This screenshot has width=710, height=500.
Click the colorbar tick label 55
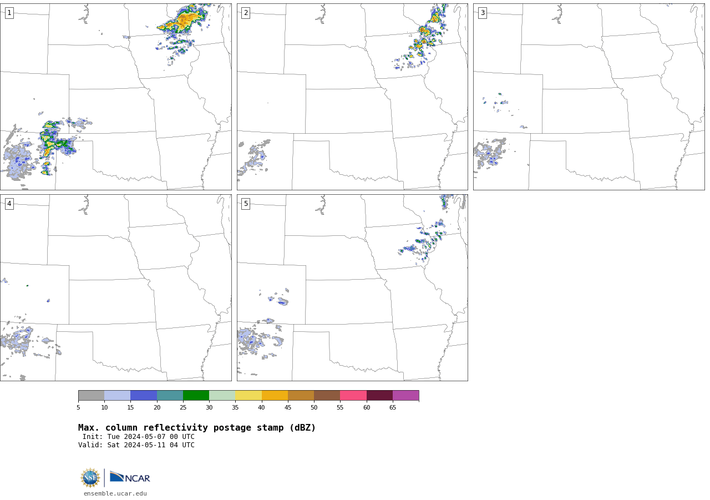pos(340,408)
